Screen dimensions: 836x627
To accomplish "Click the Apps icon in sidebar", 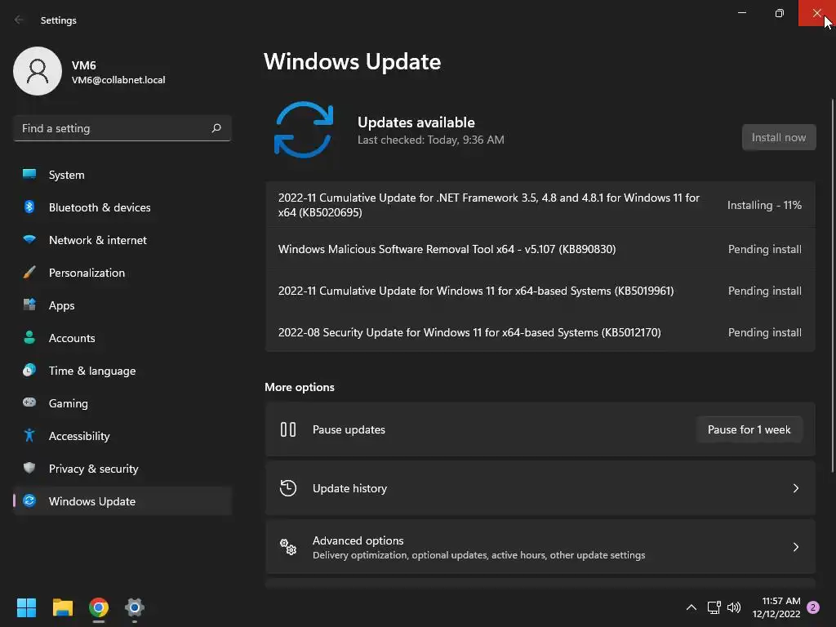I will pos(29,305).
